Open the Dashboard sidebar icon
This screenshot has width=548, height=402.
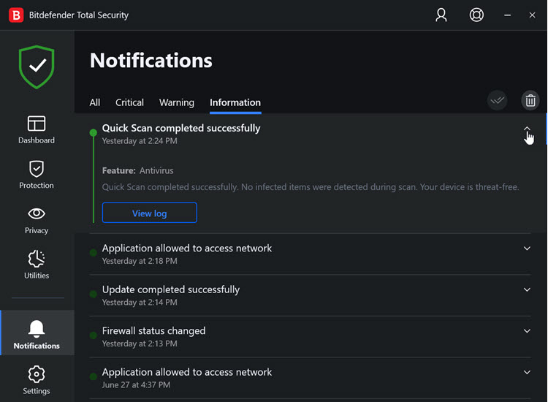pos(37,129)
